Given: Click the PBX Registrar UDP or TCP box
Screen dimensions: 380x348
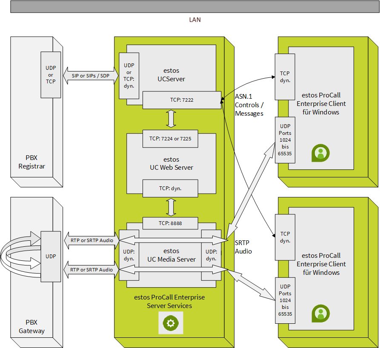Looking at the screenshot, I should click(x=51, y=75).
